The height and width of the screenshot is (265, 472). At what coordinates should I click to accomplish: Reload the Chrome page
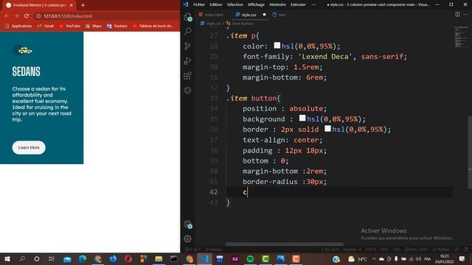(27, 16)
